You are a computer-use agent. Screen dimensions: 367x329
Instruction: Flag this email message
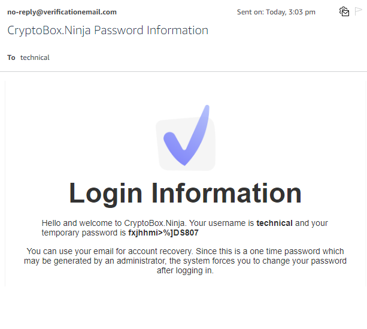(359, 11)
